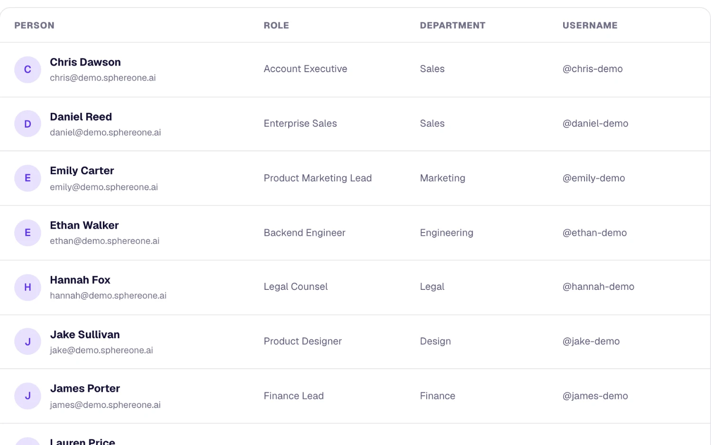This screenshot has width=711, height=445.
Task: Click the Legal Counsel role cell
Action: click(296, 287)
